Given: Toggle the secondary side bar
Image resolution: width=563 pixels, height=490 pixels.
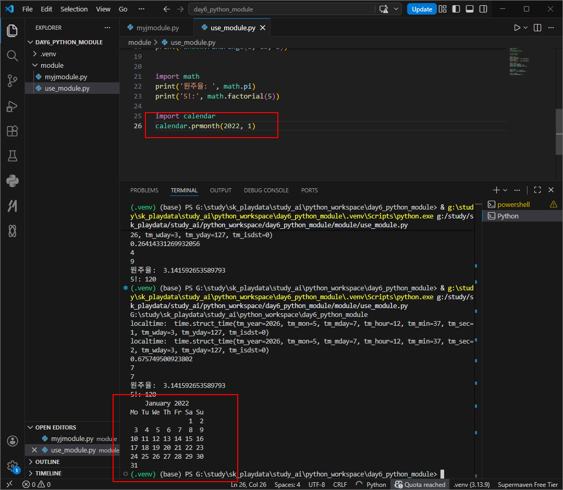Looking at the screenshot, I should (x=483, y=9).
